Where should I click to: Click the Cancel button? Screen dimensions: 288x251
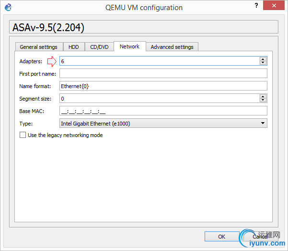click(260, 237)
